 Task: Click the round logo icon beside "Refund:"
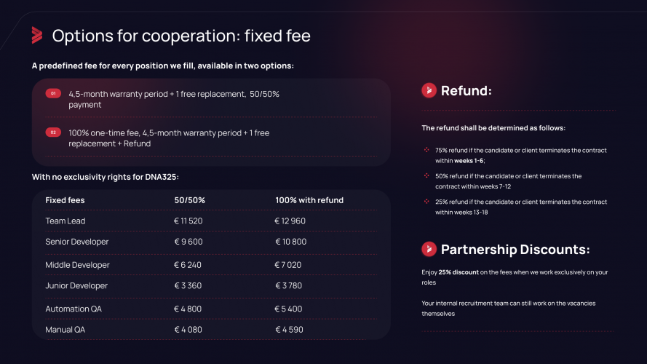[429, 90]
